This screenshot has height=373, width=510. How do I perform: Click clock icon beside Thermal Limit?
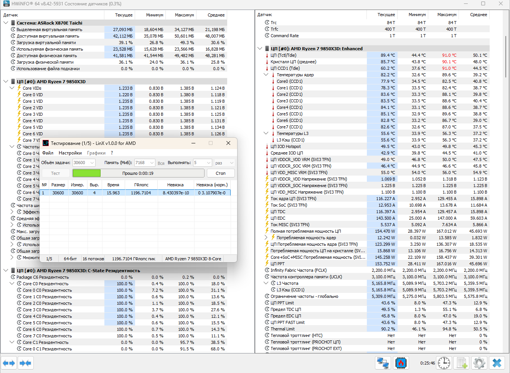[x=267, y=329]
